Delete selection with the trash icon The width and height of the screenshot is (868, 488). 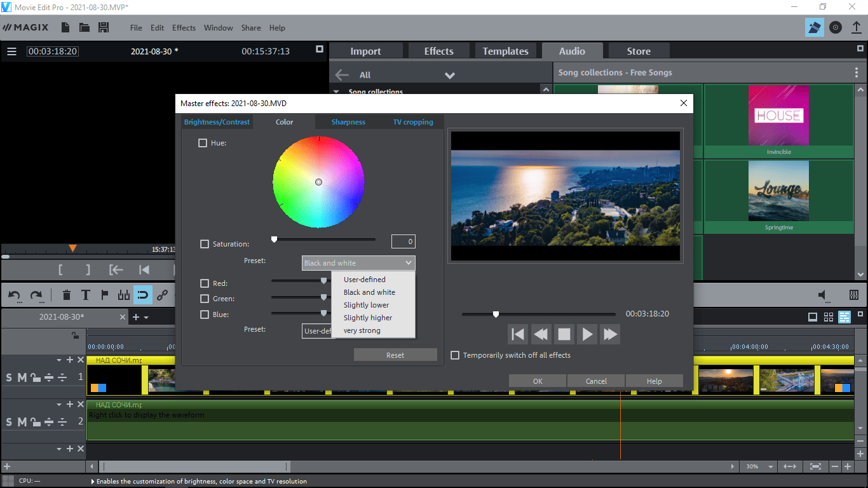66,295
